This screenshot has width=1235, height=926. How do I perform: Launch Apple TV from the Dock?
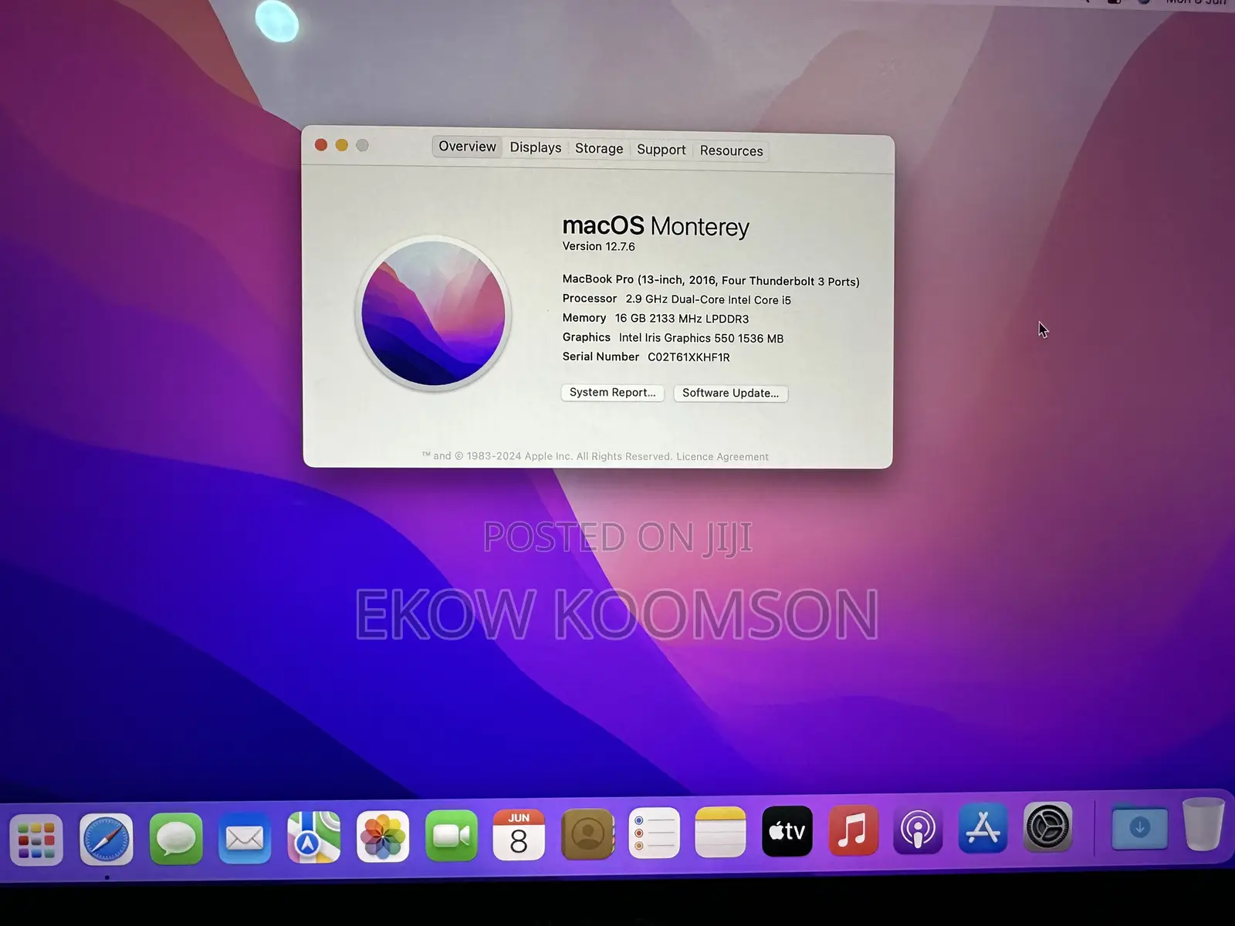coord(787,832)
